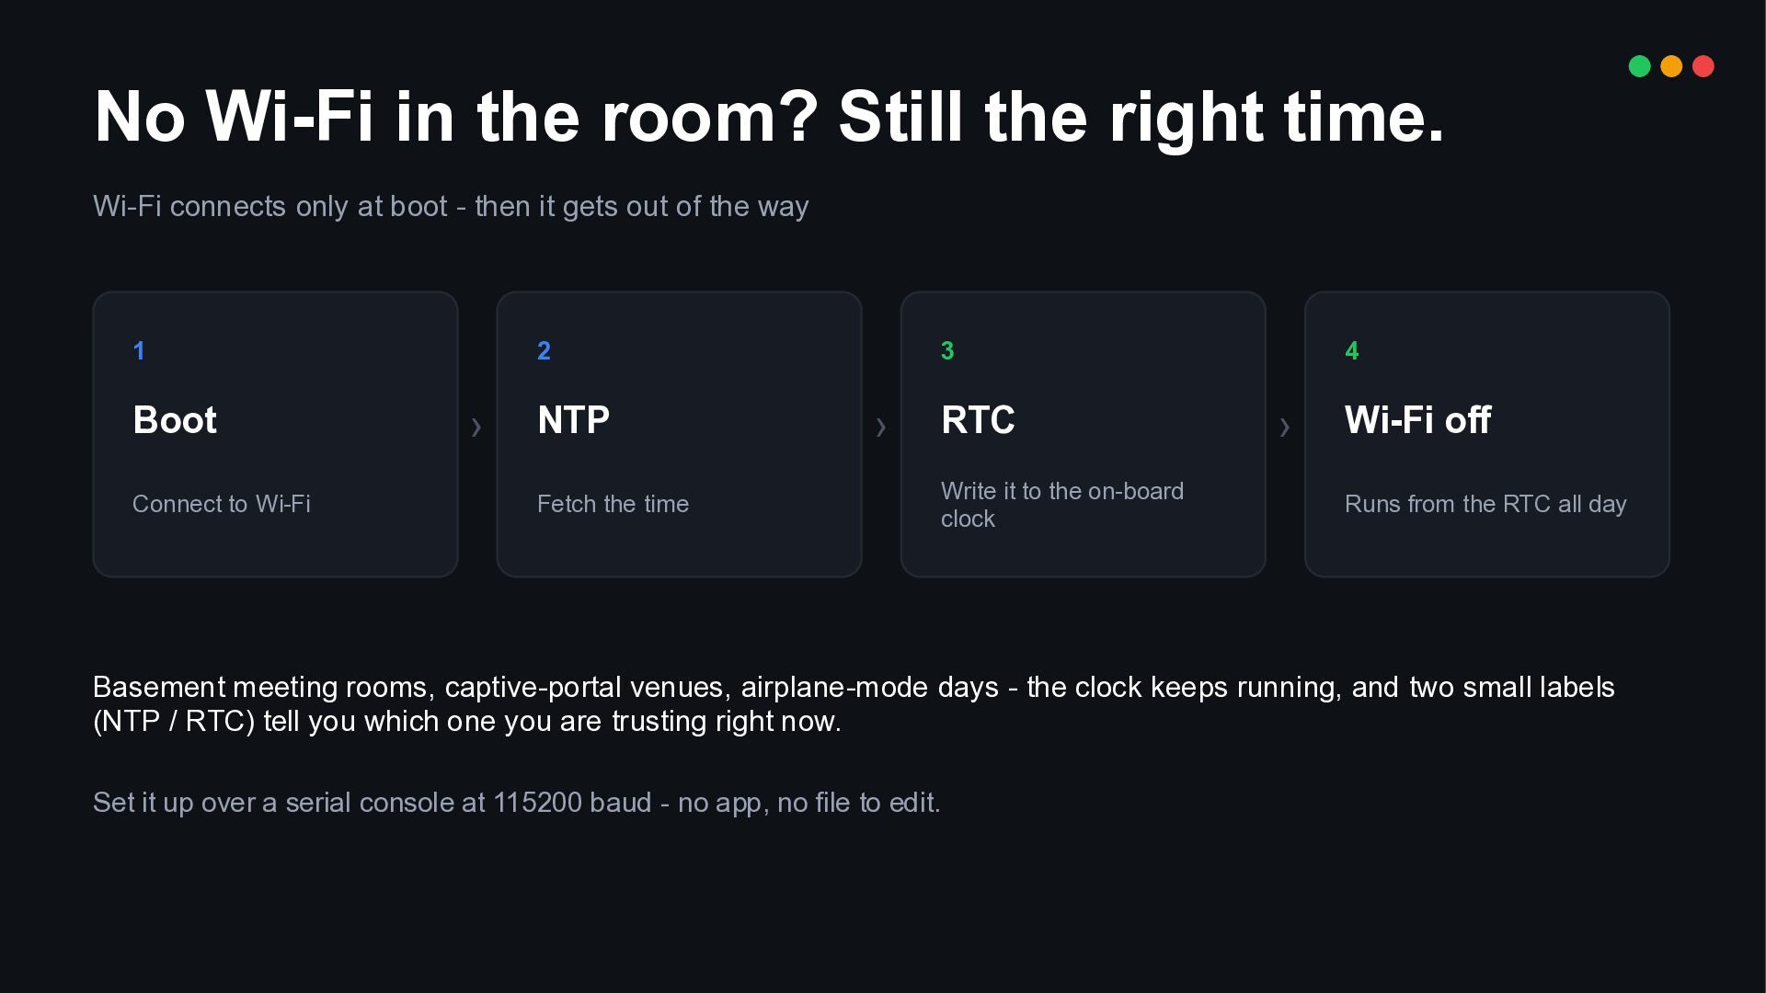Click the subtitle about Wi-Fi at boot
Screen dimensions: 1766x993
click(x=451, y=206)
